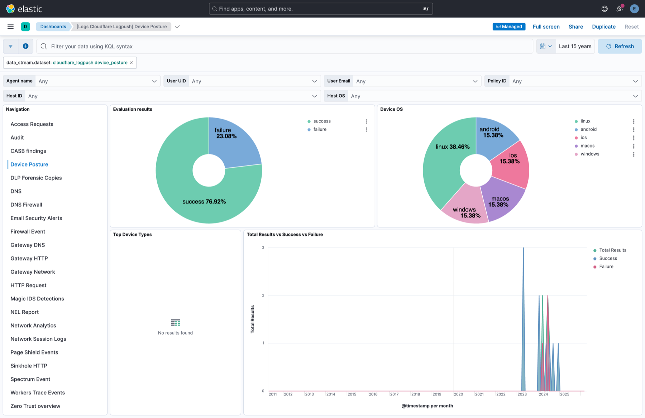
Task: Go to Access Requests dashboard
Action: click(32, 124)
